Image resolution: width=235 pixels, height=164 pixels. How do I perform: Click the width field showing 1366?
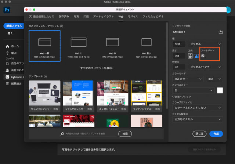(x=179, y=44)
